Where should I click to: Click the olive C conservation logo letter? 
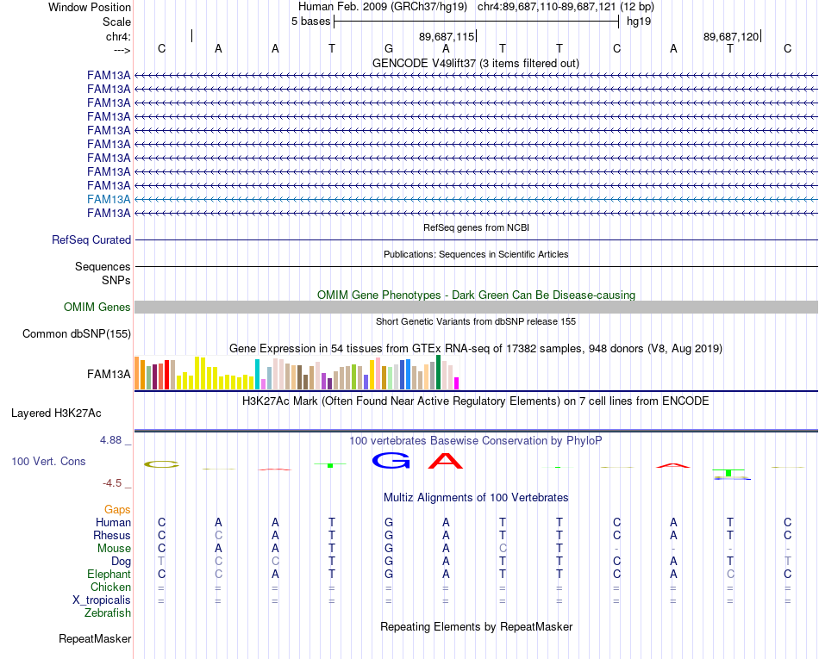point(161,464)
